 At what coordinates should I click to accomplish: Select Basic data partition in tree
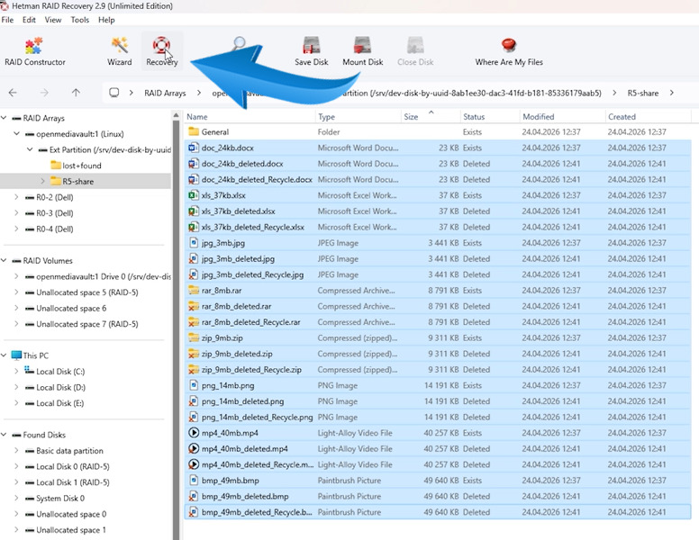(x=69, y=451)
